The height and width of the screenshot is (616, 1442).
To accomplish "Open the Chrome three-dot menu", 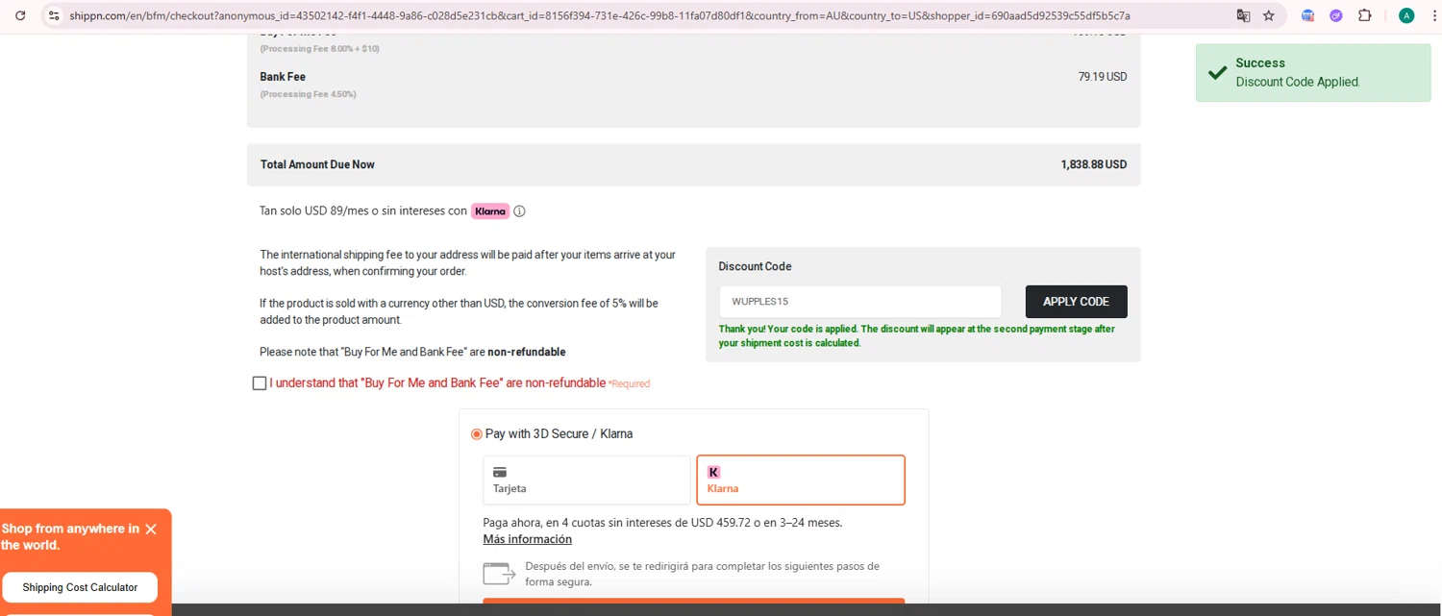I will tap(1434, 15).
